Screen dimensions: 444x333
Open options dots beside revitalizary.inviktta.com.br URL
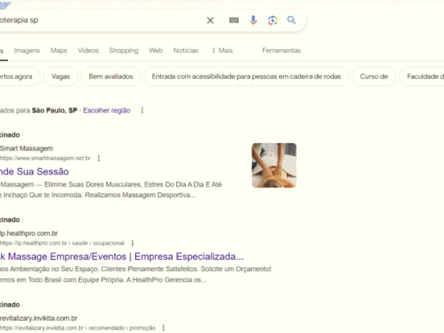[x=163, y=328]
